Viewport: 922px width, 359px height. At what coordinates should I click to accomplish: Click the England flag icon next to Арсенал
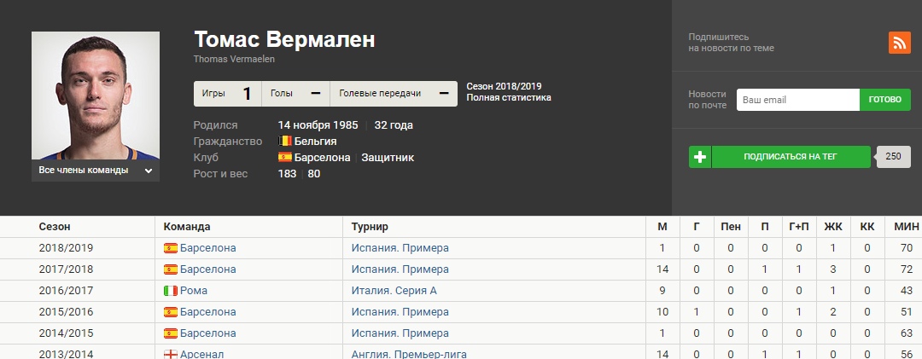click(171, 354)
